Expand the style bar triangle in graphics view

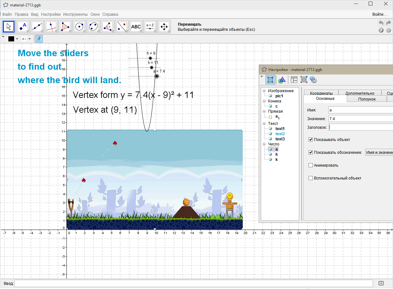click(3, 37)
